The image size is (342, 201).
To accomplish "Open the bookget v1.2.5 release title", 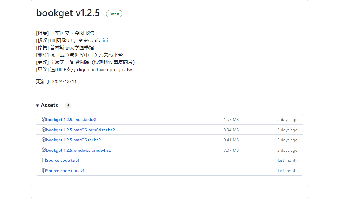I will [x=68, y=13].
